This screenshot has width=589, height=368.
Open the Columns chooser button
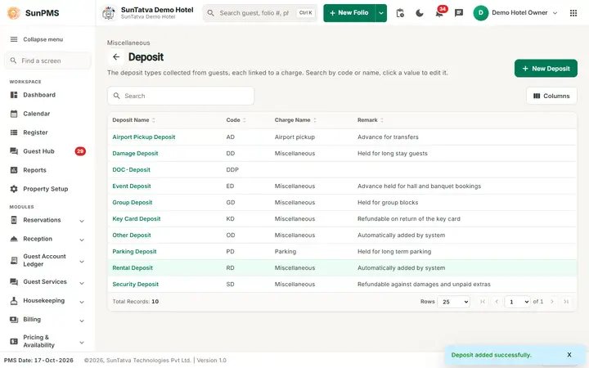[x=551, y=96]
